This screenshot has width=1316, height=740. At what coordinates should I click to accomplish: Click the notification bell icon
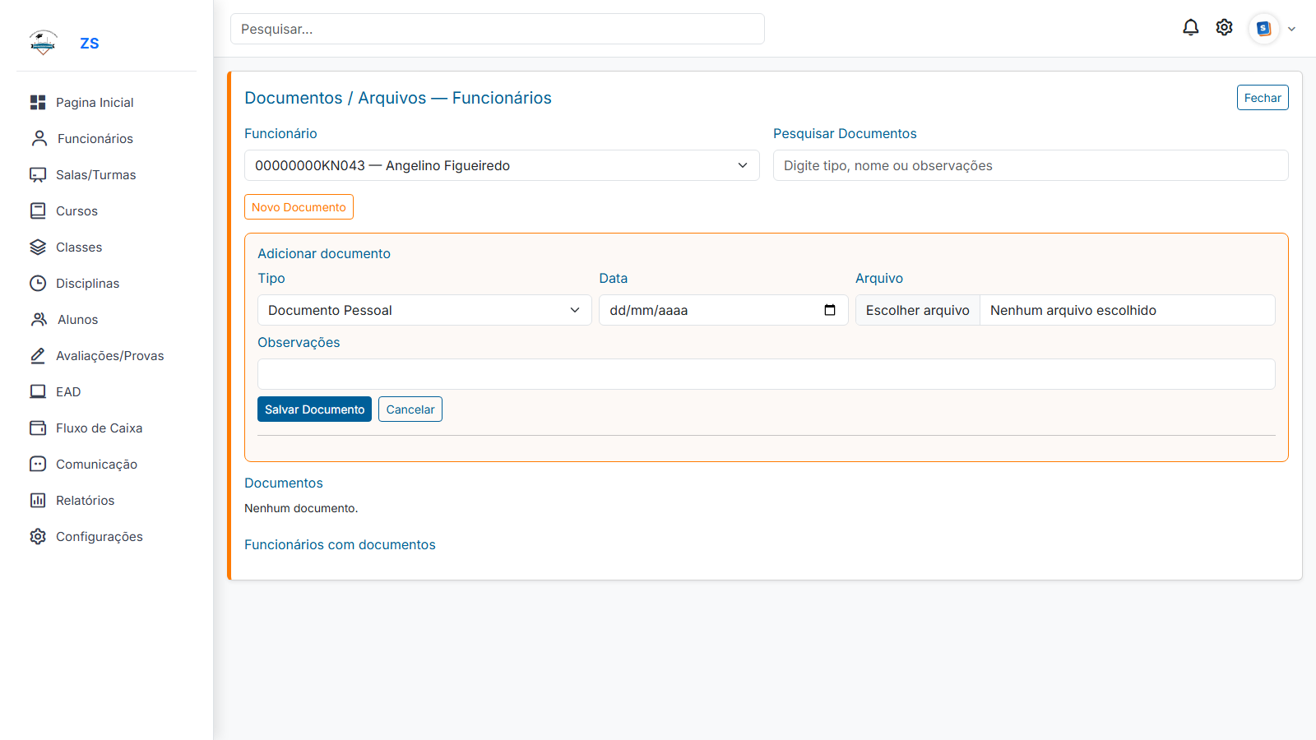point(1190,28)
